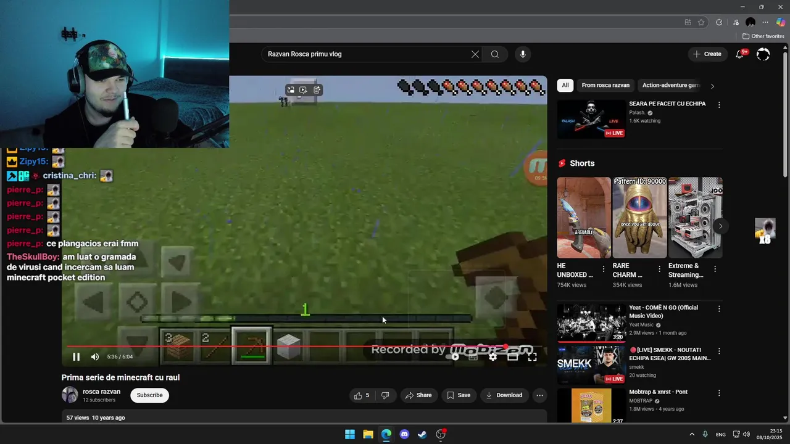Image resolution: width=790 pixels, height=444 pixels.
Task: Focus the YouTube search input field
Action: 367,54
